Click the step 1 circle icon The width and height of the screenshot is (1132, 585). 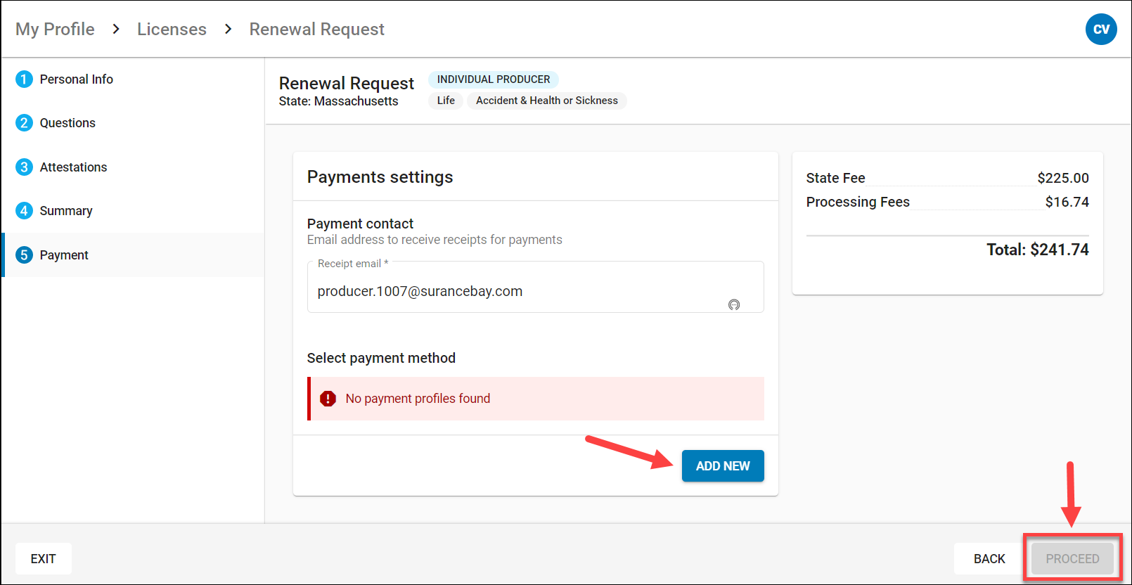pyautogui.click(x=24, y=79)
